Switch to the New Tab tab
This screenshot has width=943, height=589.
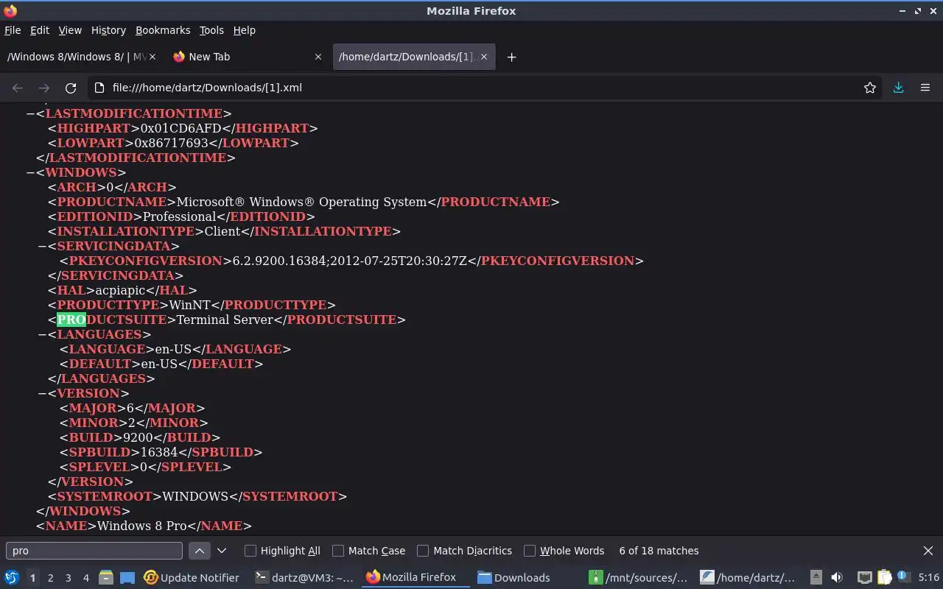click(248, 57)
